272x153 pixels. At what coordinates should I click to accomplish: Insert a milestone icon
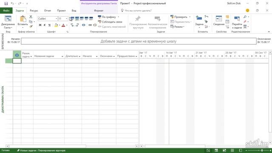pos(206,22)
